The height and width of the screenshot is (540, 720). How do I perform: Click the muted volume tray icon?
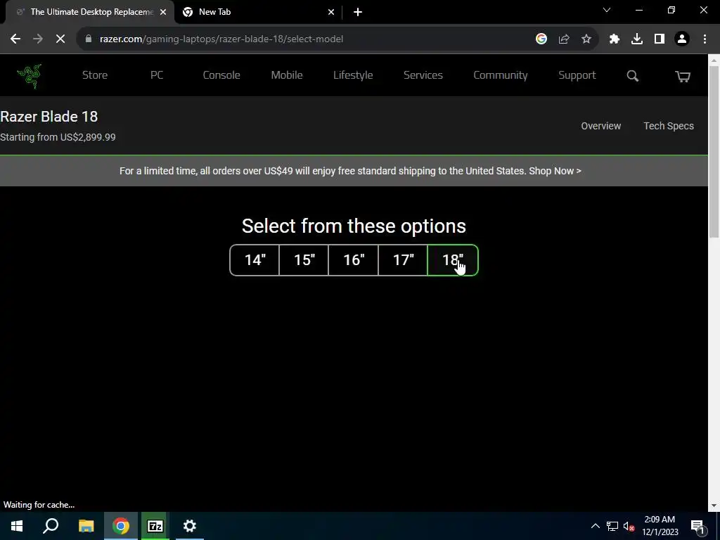coord(629,526)
